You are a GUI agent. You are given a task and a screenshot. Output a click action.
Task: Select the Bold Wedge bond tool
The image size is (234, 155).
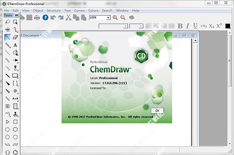tap(7, 83)
